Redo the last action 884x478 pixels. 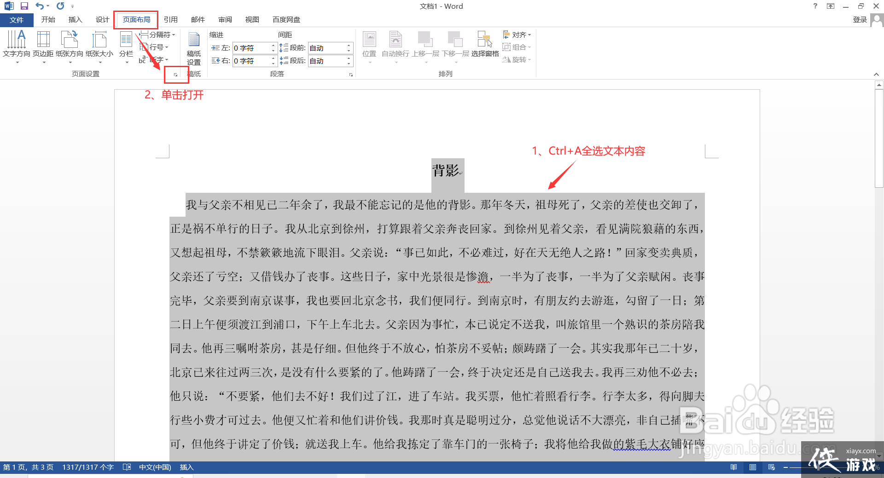click(60, 6)
